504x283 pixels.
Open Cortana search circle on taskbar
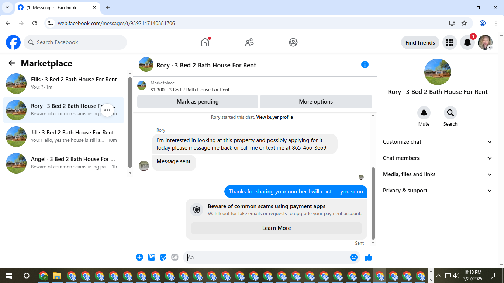click(27, 276)
